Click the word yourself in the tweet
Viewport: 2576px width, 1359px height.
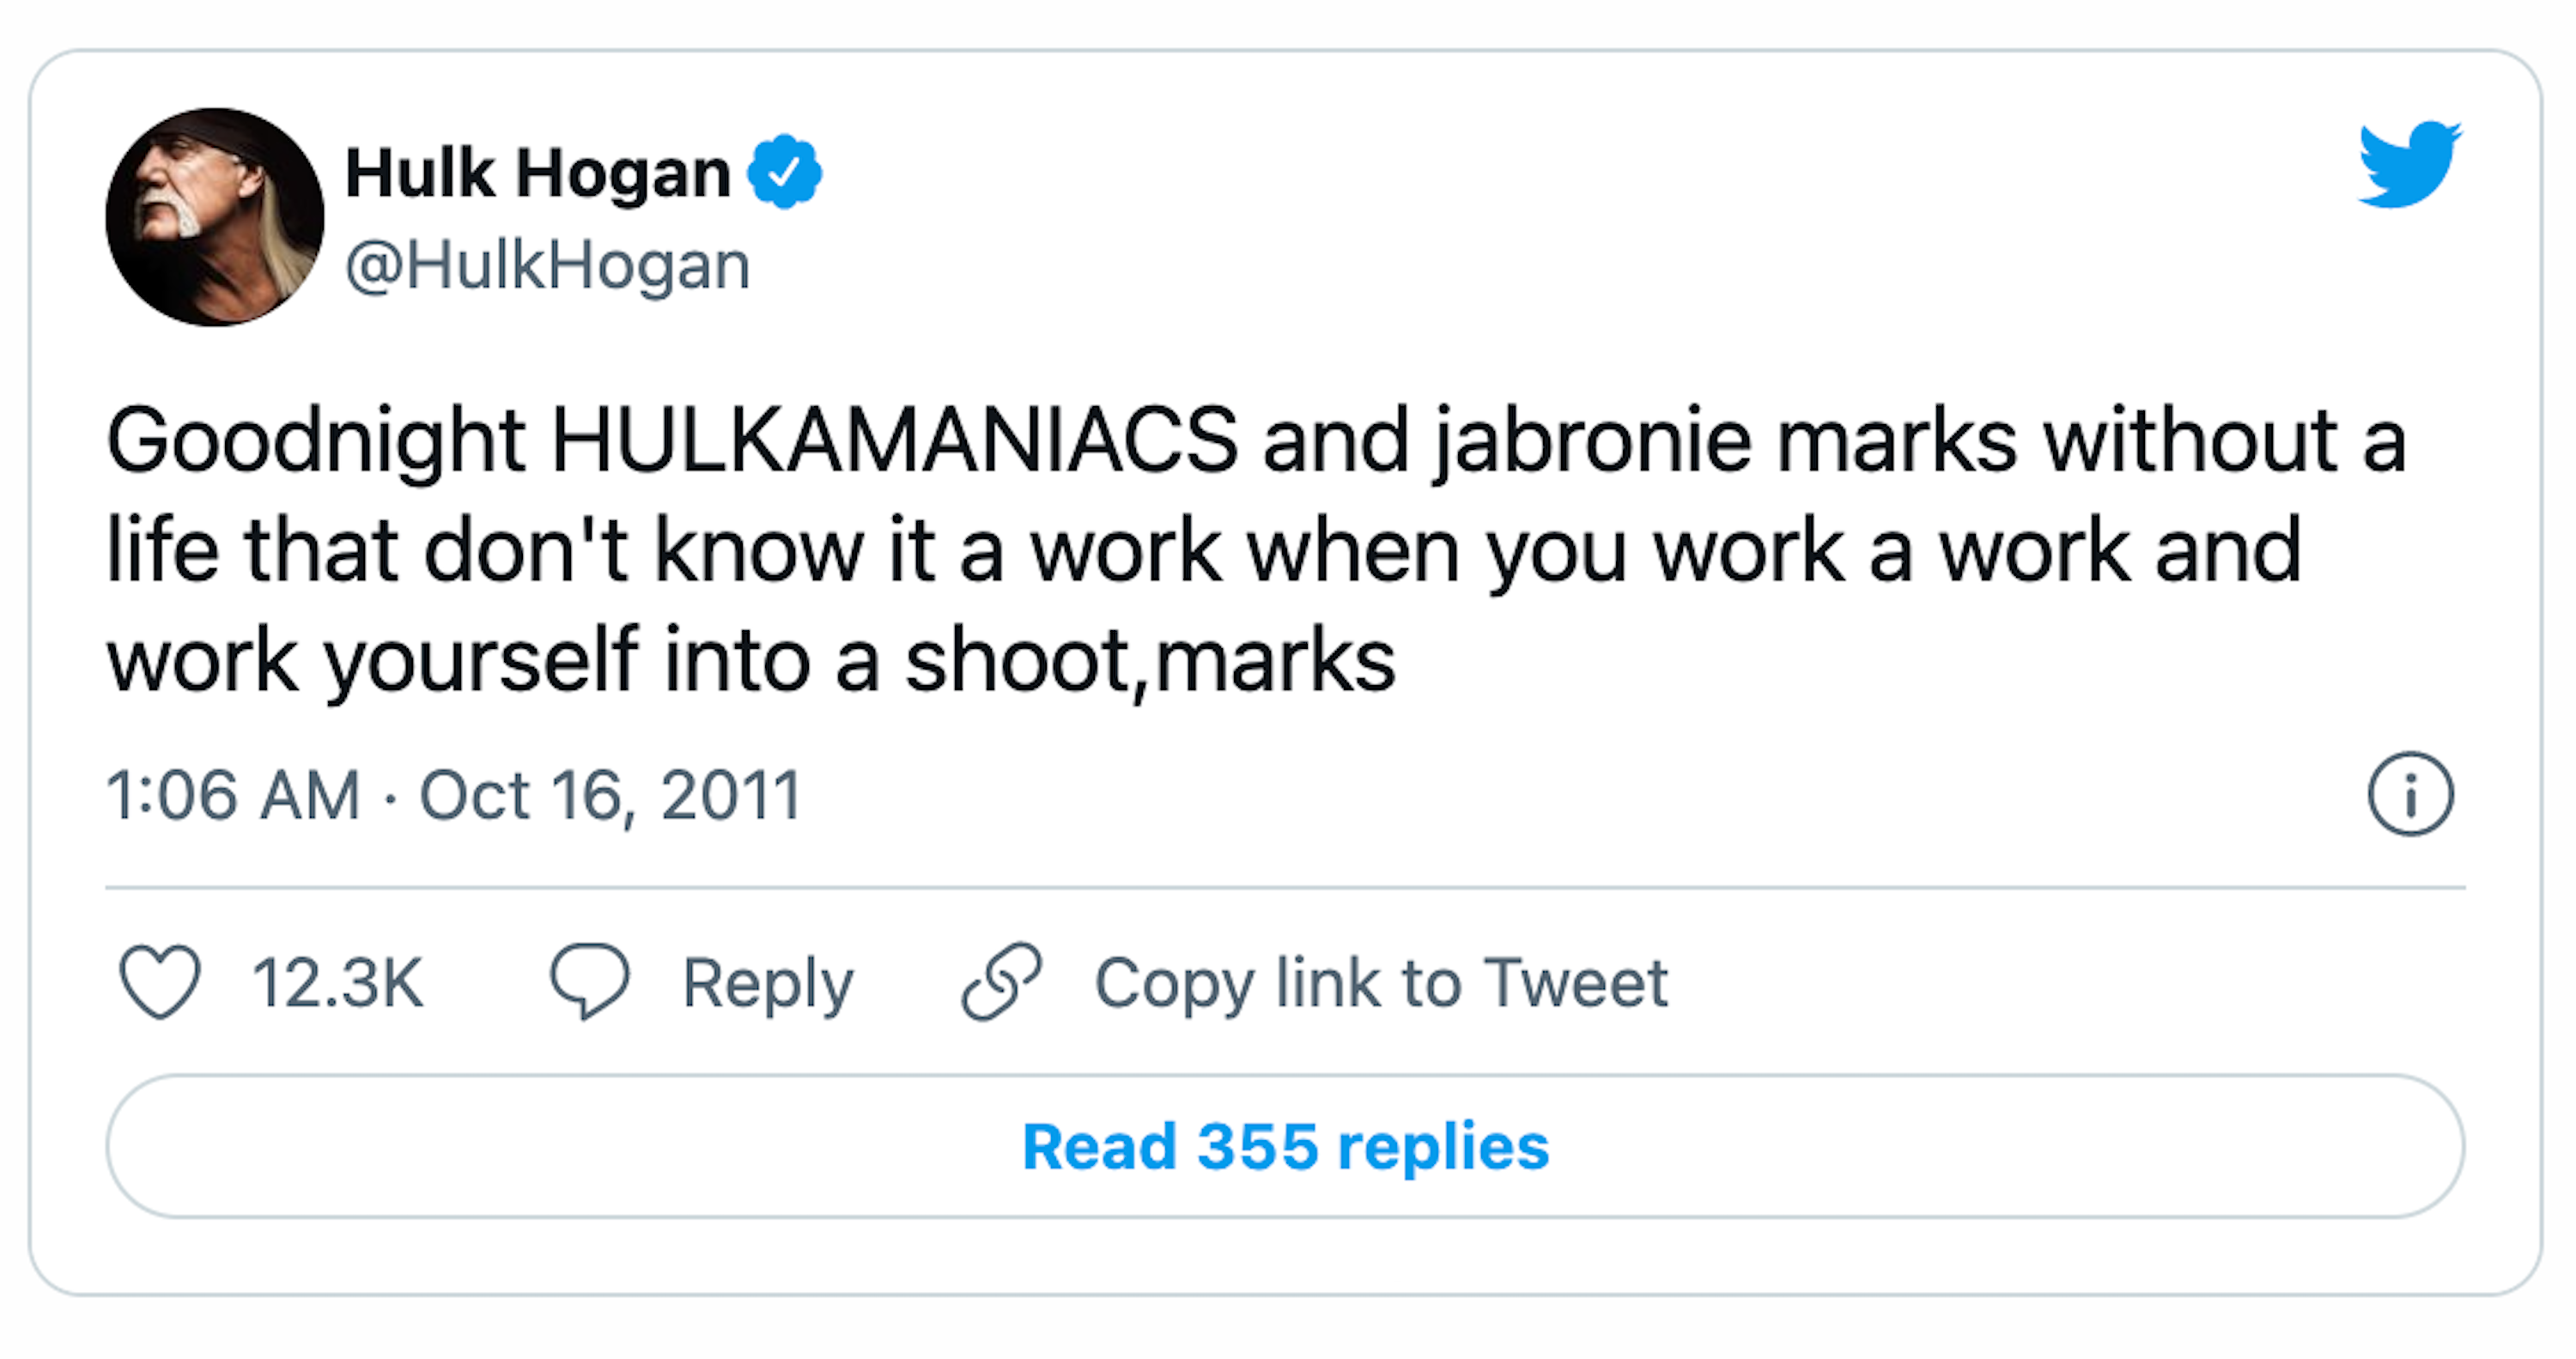tap(481, 660)
